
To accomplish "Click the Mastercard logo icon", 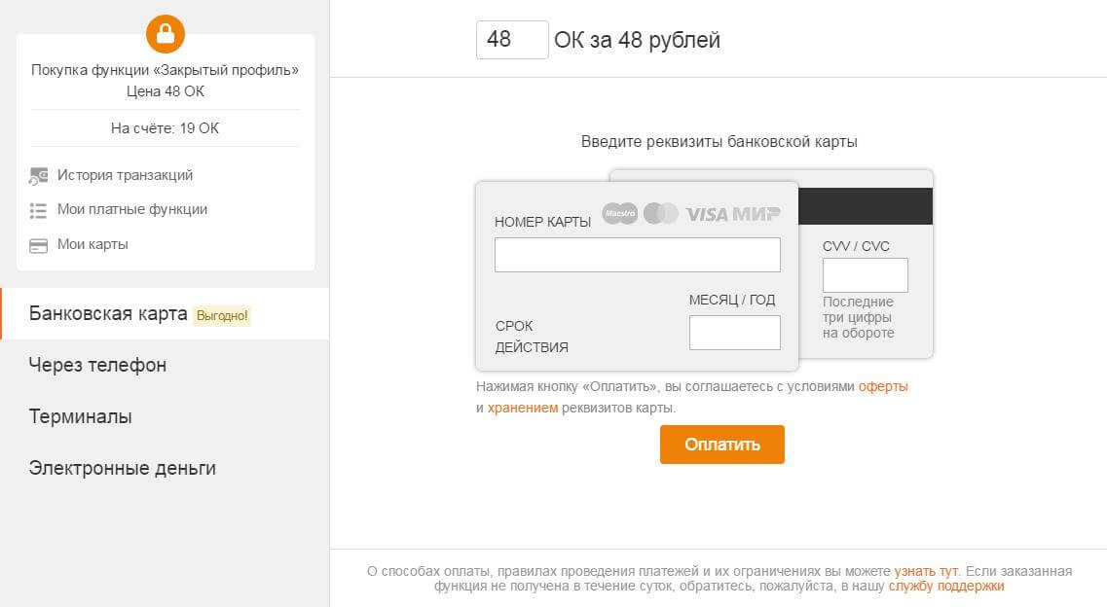I will click(x=661, y=213).
